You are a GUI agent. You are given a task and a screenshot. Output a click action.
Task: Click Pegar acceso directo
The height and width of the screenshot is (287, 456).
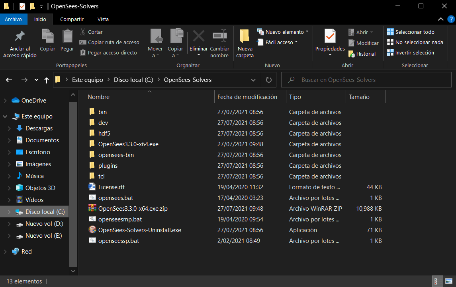108,53
